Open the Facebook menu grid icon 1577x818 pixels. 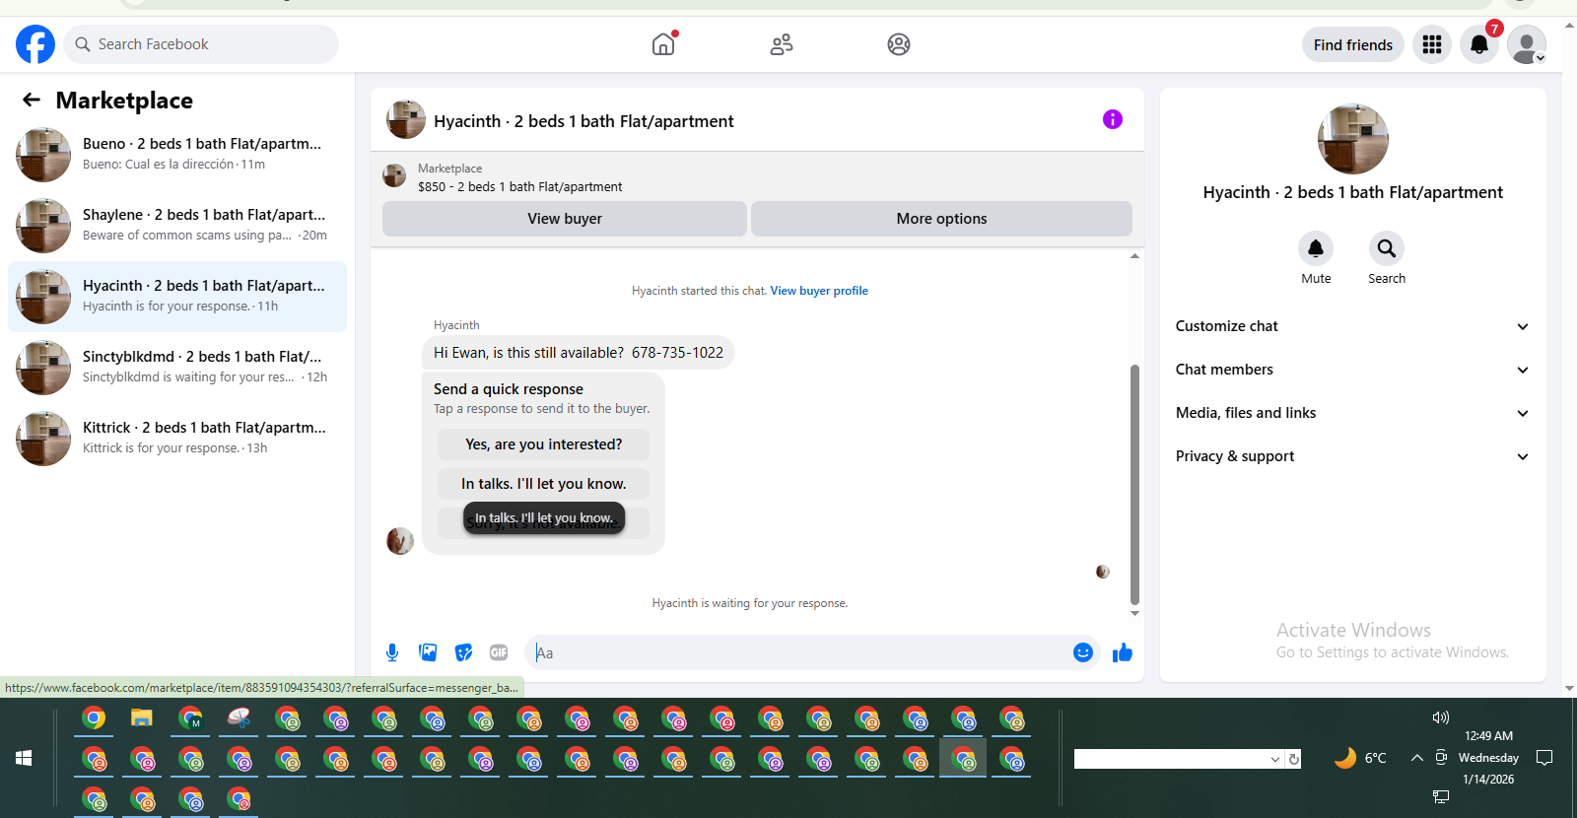[1432, 44]
